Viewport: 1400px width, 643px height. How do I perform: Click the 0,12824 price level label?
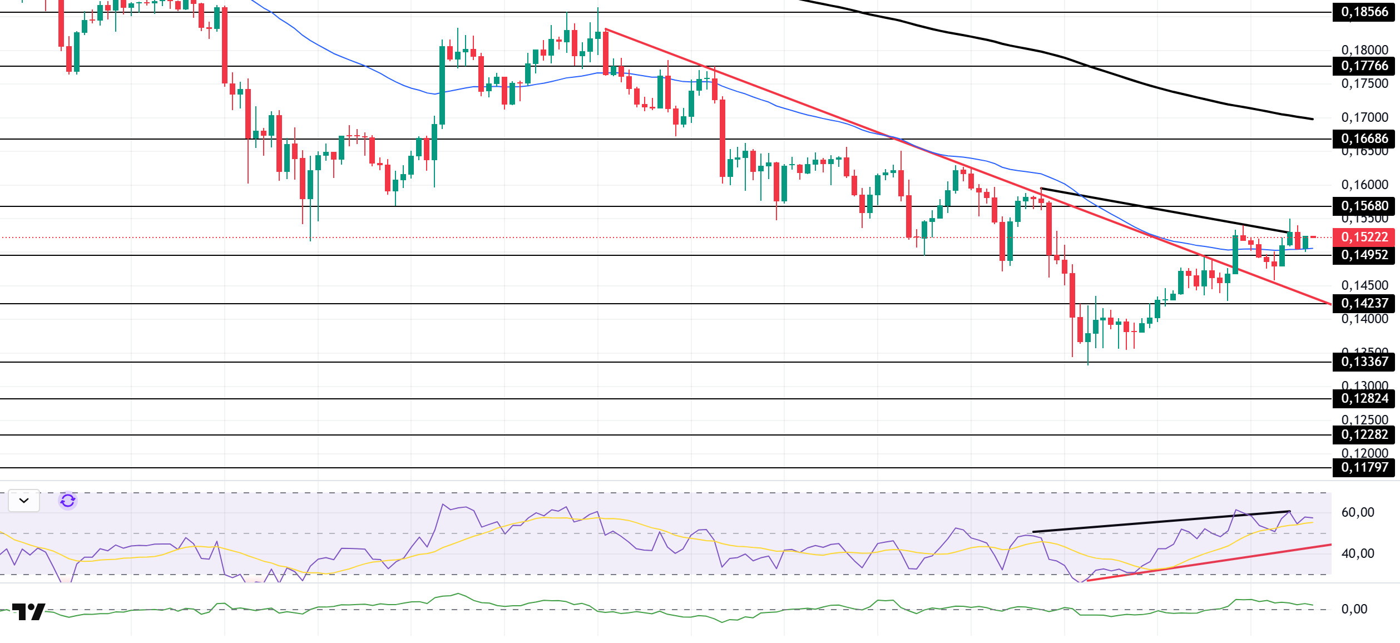pyautogui.click(x=1364, y=398)
